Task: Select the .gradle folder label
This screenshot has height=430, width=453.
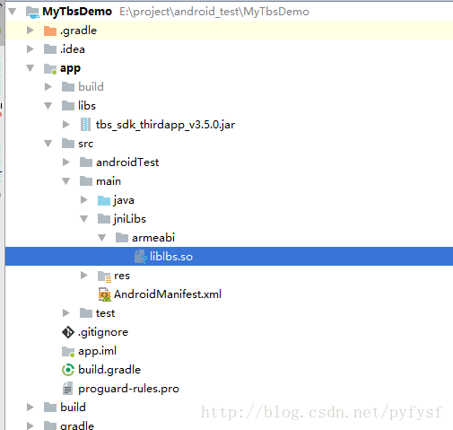Action: point(78,31)
